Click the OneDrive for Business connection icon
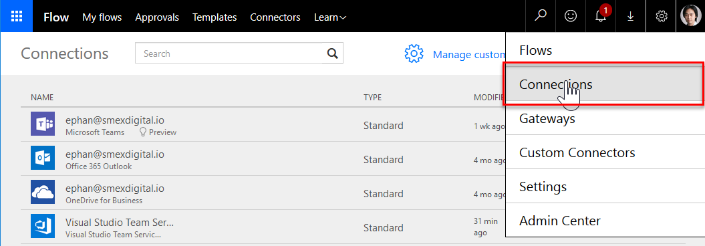705x246 pixels. pos(43,192)
